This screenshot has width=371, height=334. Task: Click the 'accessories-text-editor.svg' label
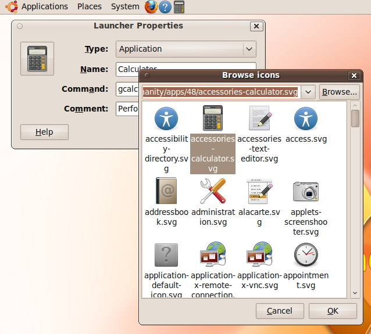(259, 149)
